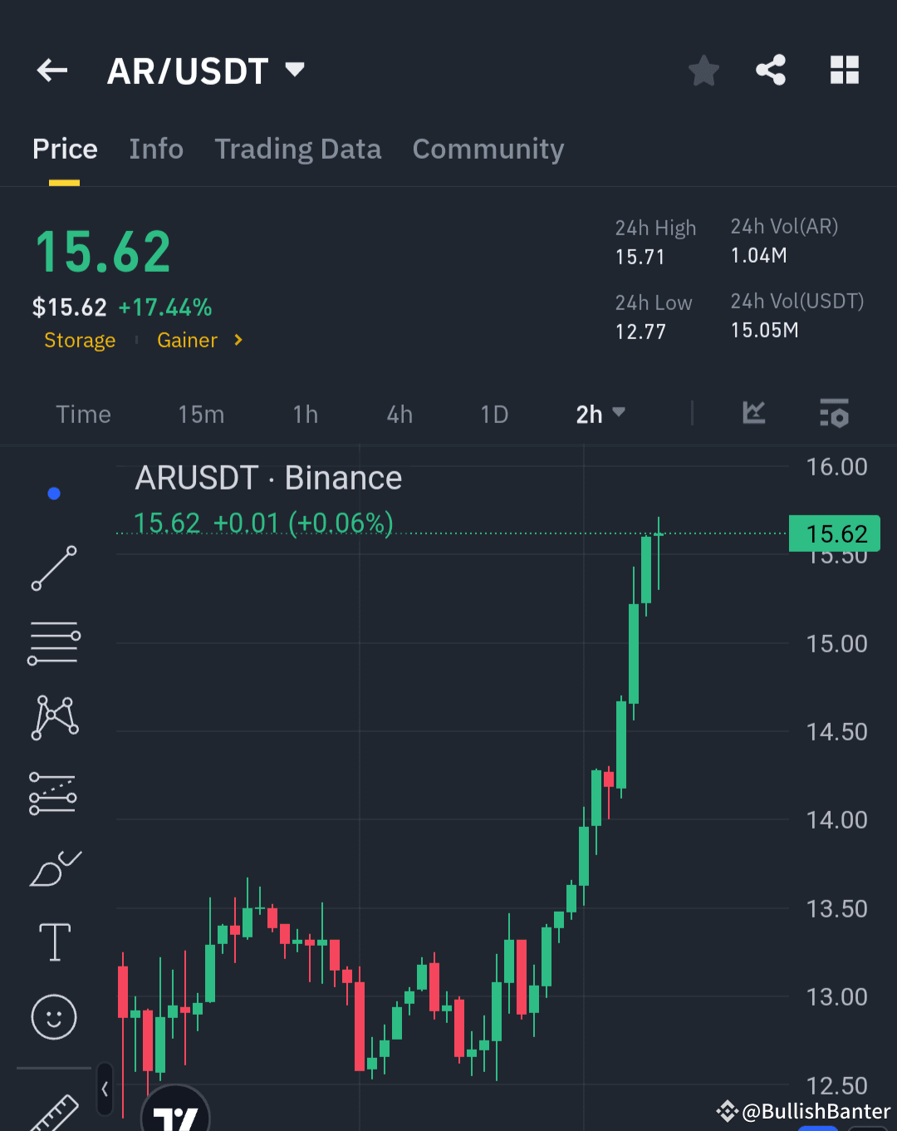Open the Community tab
This screenshot has height=1131, width=897.
pos(488,149)
